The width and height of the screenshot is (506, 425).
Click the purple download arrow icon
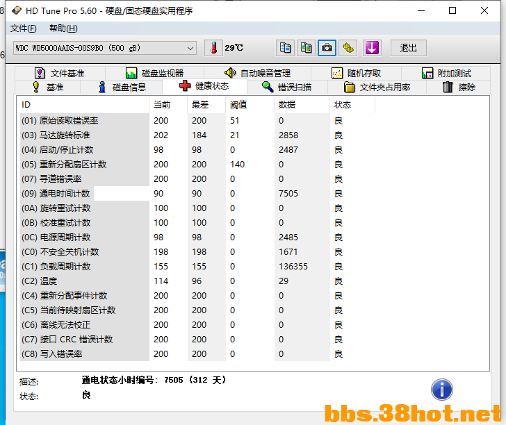(372, 48)
